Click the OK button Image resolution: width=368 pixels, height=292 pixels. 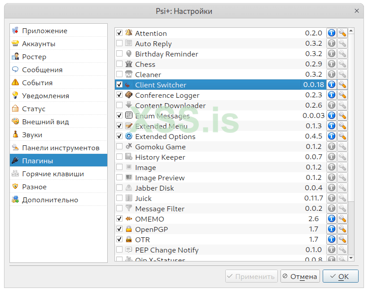[340, 276]
